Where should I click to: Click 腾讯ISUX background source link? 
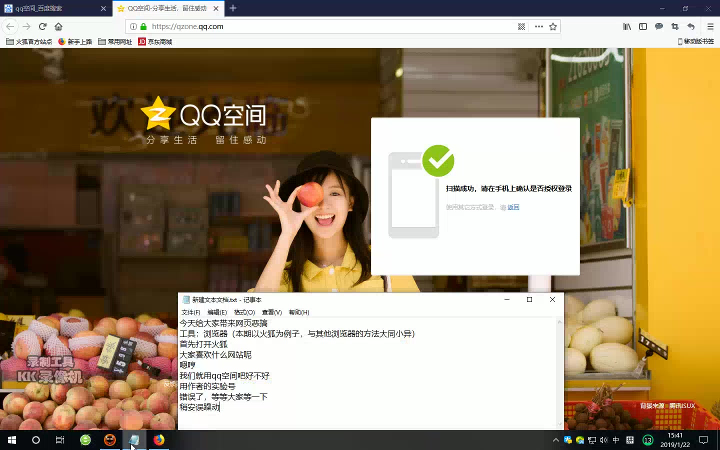click(x=682, y=406)
